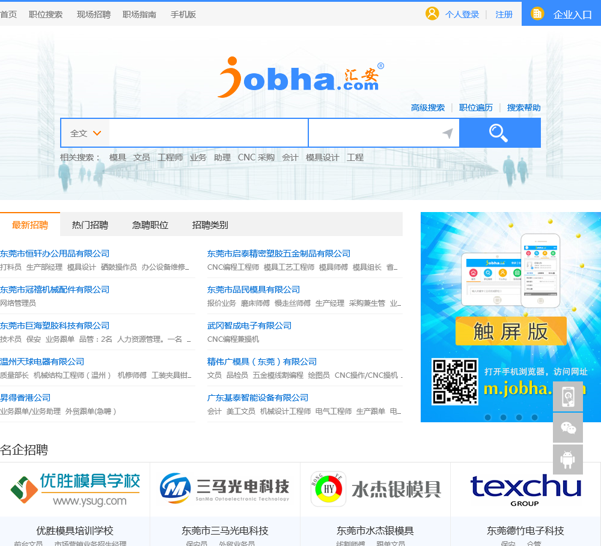
Task: Open 东莞市水杰银模具 company name
Action: [x=375, y=530]
